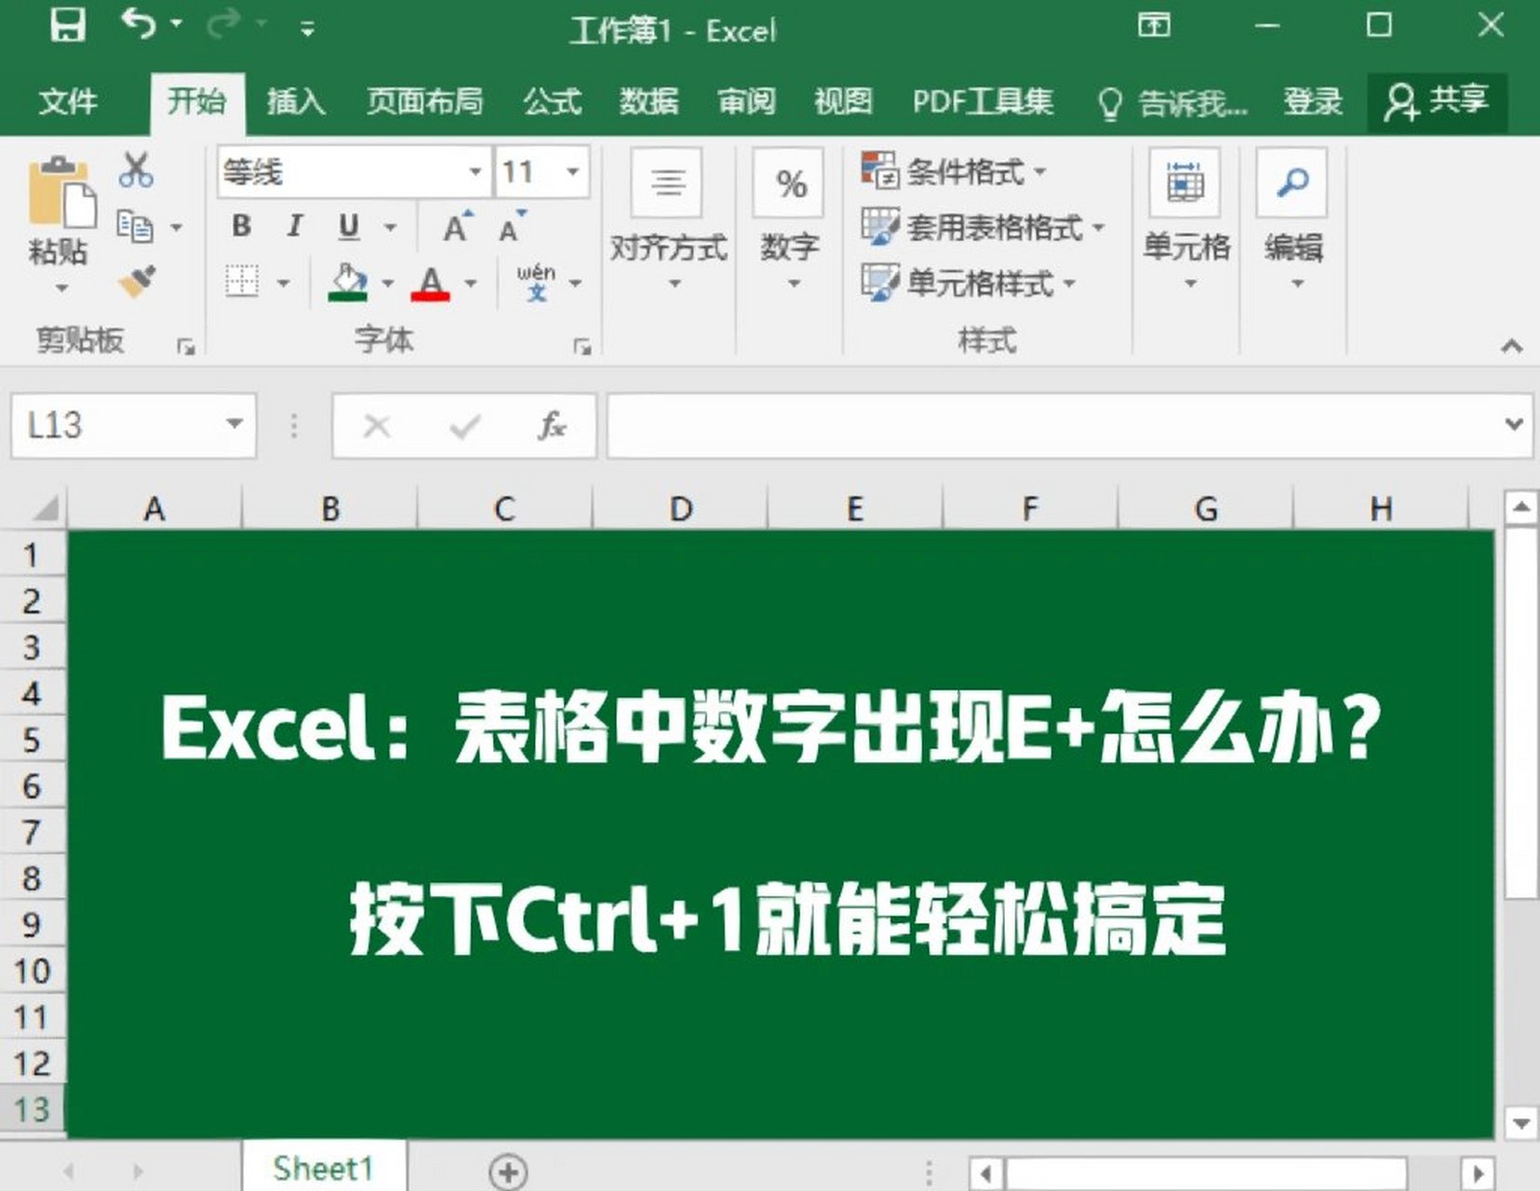Open the 数字 percent group button
This screenshot has width=1540, height=1191.
790,221
